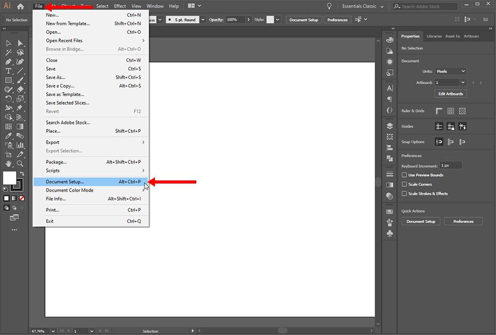
Task: Enable Scale Strokes & Effects
Action: point(404,193)
